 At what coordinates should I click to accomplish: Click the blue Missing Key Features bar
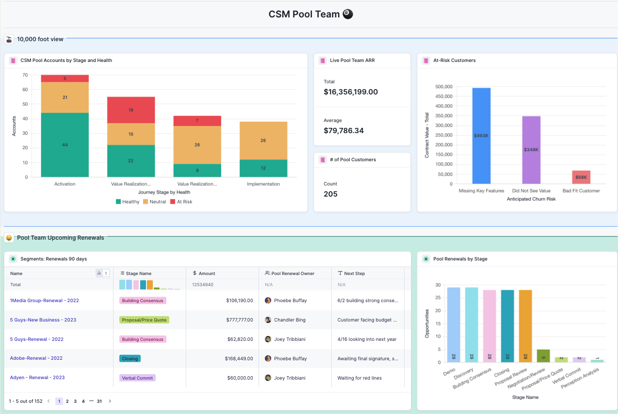click(481, 136)
